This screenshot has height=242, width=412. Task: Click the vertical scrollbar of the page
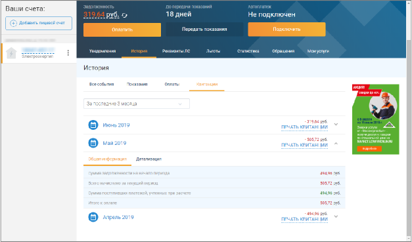point(408,121)
